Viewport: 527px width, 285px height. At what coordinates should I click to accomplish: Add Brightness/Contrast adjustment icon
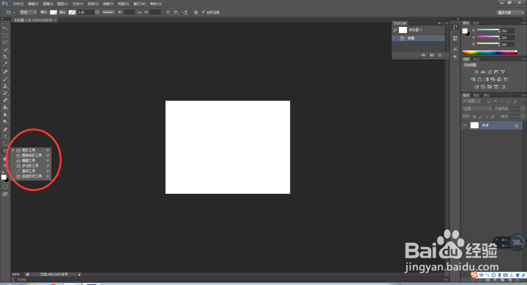point(476,72)
